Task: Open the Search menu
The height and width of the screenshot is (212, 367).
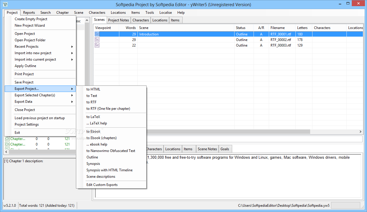Action: tap(45, 13)
